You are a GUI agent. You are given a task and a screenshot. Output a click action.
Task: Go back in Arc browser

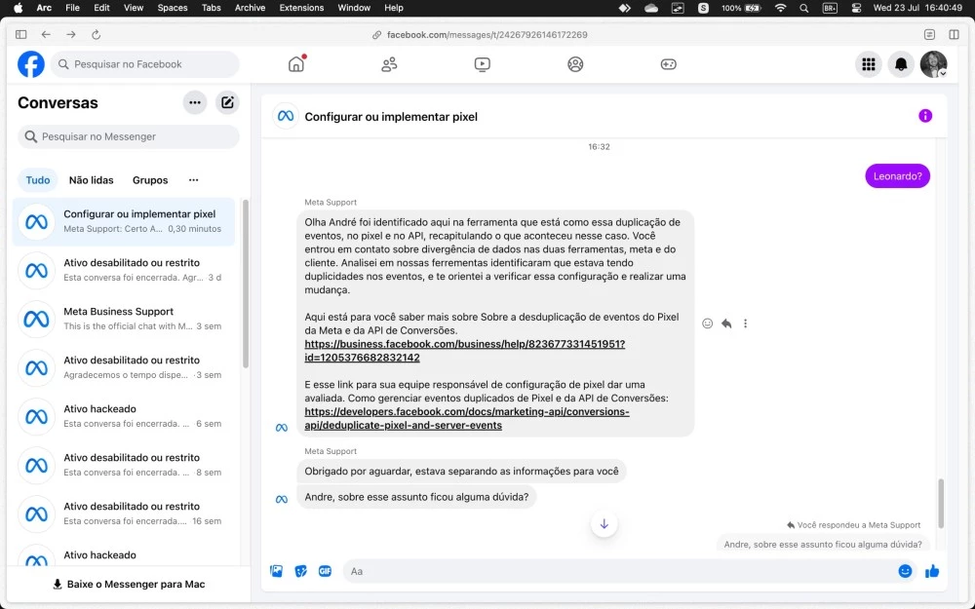point(46,35)
